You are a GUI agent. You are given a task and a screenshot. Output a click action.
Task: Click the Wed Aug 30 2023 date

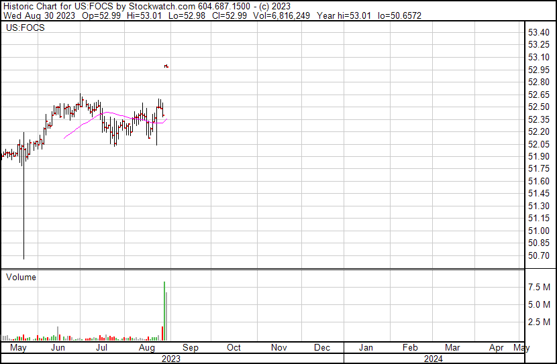pyautogui.click(x=39, y=15)
